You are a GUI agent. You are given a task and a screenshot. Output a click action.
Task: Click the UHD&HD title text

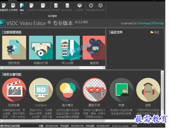(x=41, y=105)
